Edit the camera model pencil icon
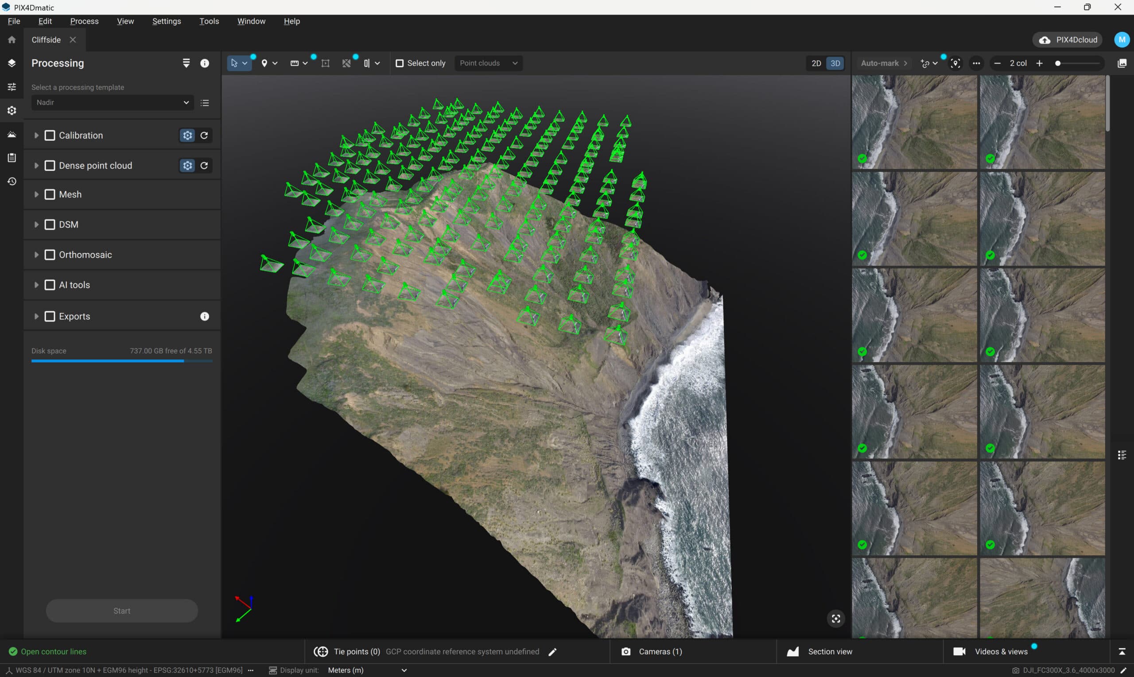The height and width of the screenshot is (677, 1134). (1123, 671)
